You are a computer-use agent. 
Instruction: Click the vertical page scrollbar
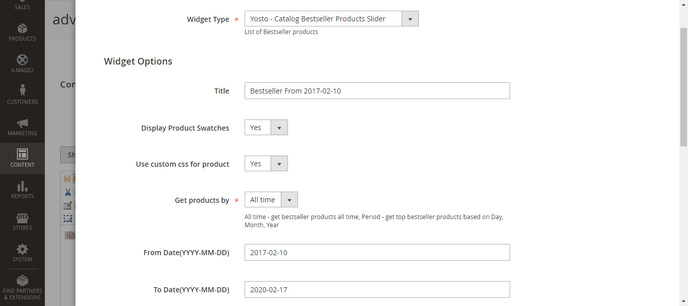click(x=683, y=86)
